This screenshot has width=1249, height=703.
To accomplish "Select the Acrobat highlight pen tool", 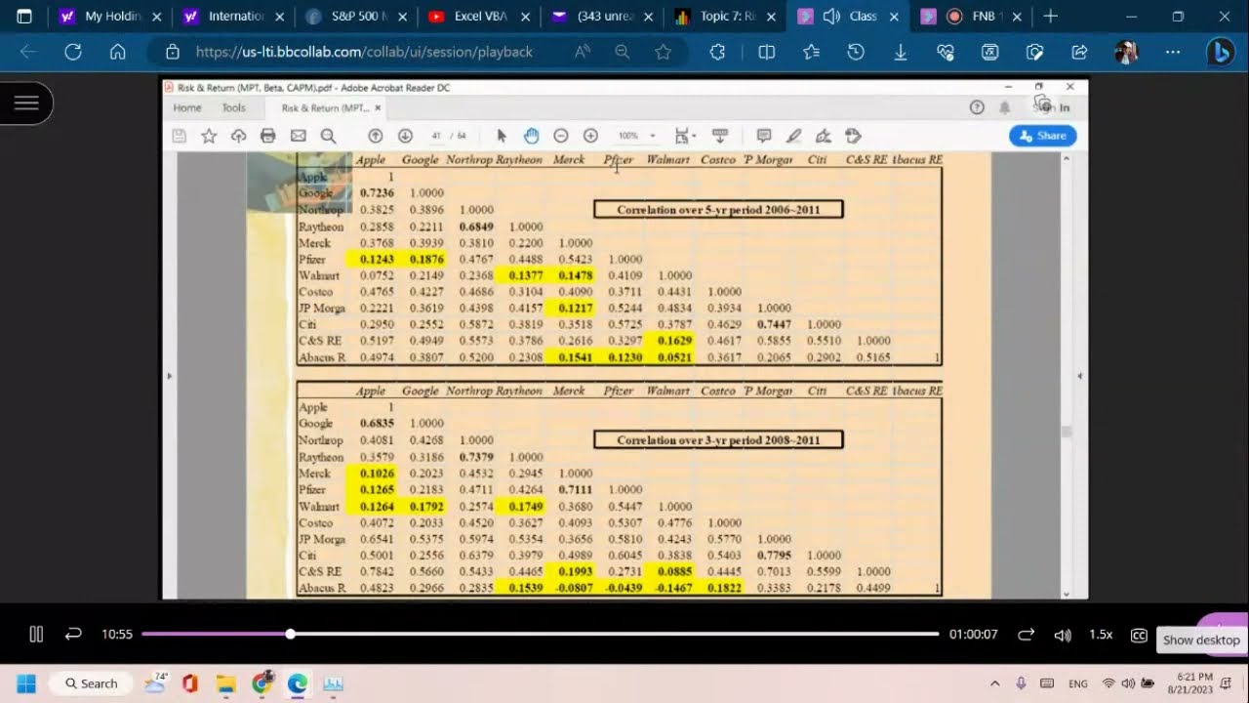I will point(794,136).
